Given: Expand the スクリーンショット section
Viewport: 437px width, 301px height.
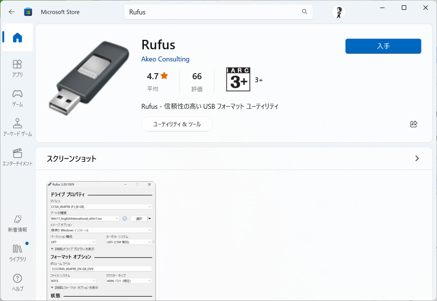Looking at the screenshot, I should [417, 158].
